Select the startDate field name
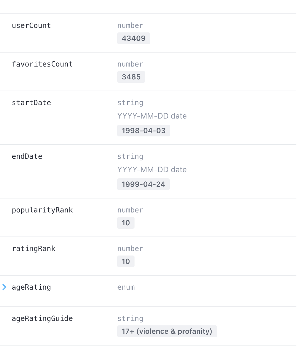 (x=31, y=103)
